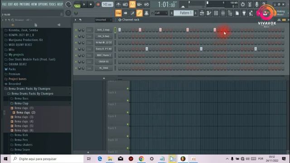Stop playback with the stop button
The image size is (290, 163).
(x=91, y=4)
